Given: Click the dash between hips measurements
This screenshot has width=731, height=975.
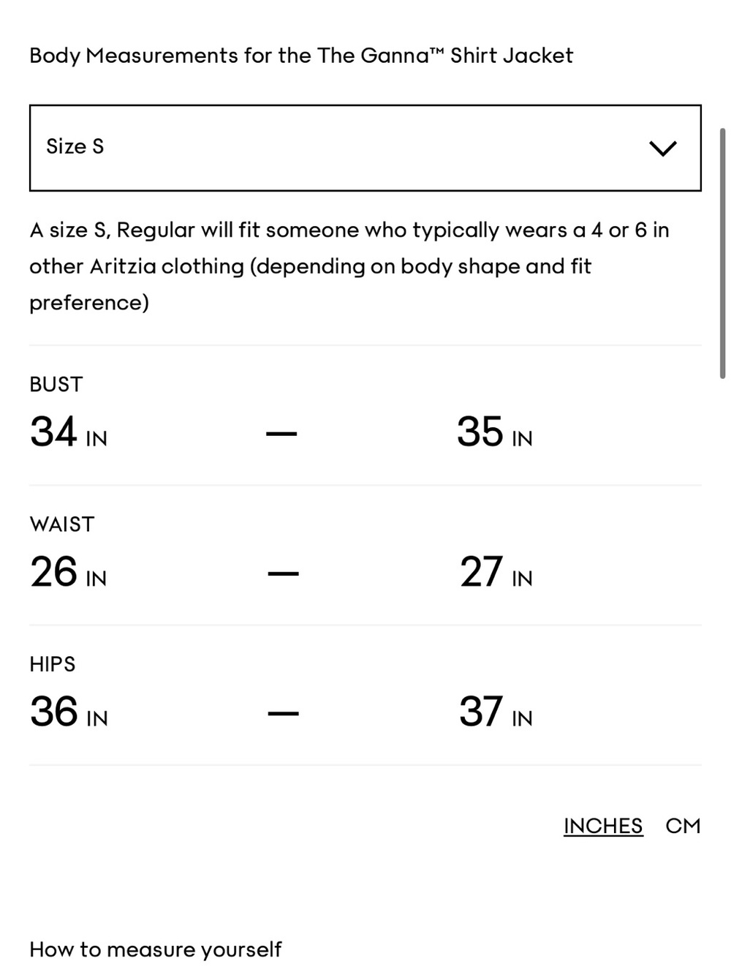Looking at the screenshot, I should click(x=283, y=713).
